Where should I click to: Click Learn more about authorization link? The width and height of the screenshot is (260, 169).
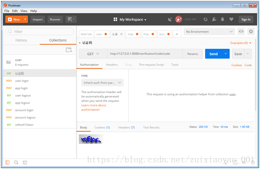tap(94, 108)
